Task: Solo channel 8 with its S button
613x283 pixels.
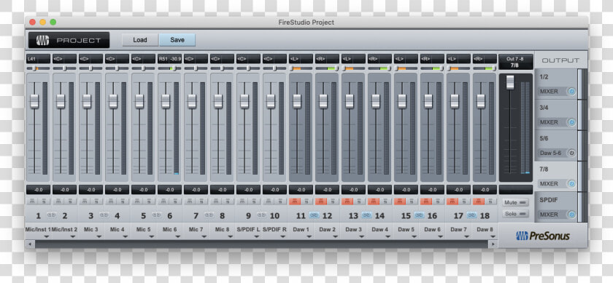Action: click(228, 201)
